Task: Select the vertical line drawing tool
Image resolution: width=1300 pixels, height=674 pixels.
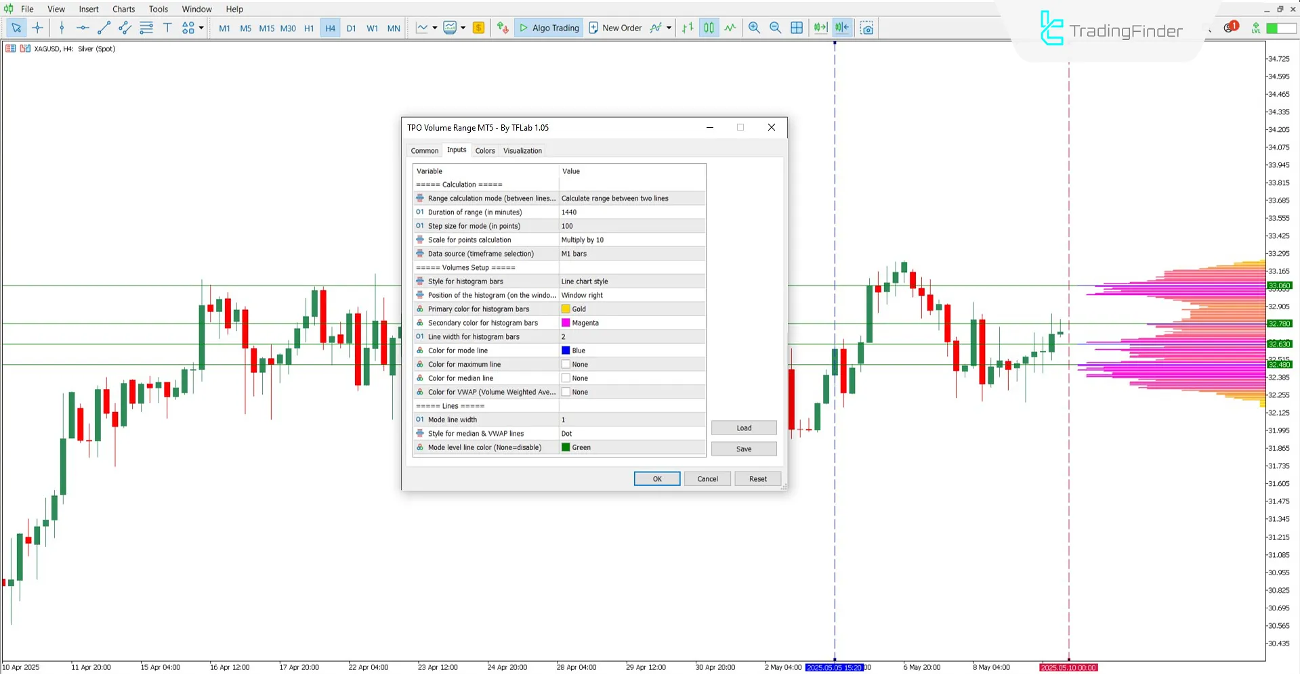Action: [x=62, y=28]
